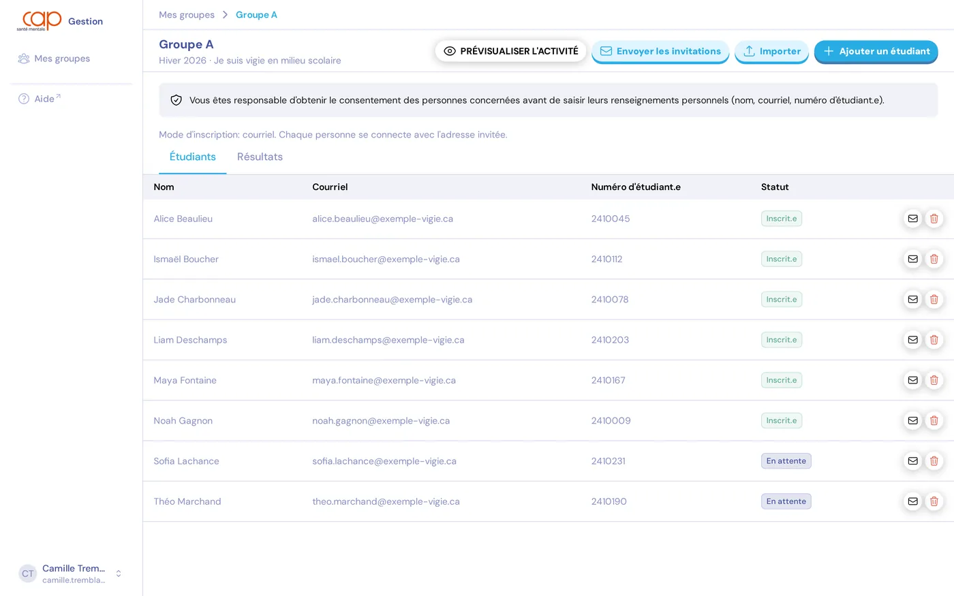Image resolution: width=954 pixels, height=596 pixels.
Task: Remove Maya Fontaine using the trash icon
Action: (934, 380)
